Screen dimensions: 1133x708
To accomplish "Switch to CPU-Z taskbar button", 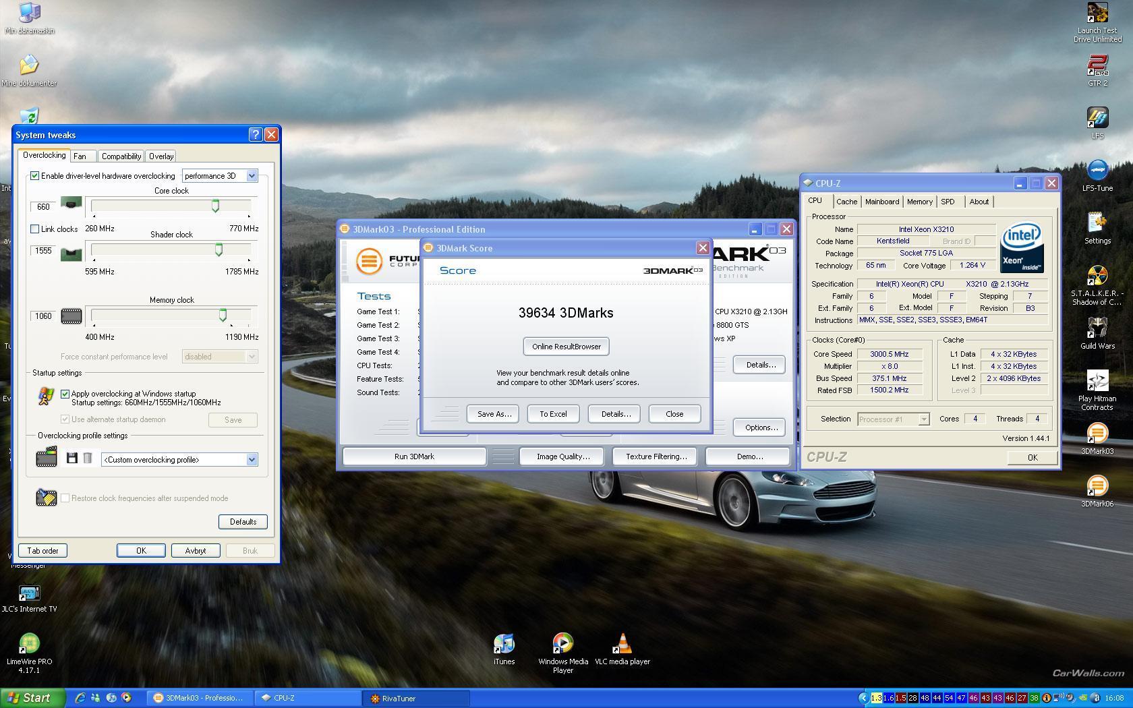I will [x=308, y=698].
